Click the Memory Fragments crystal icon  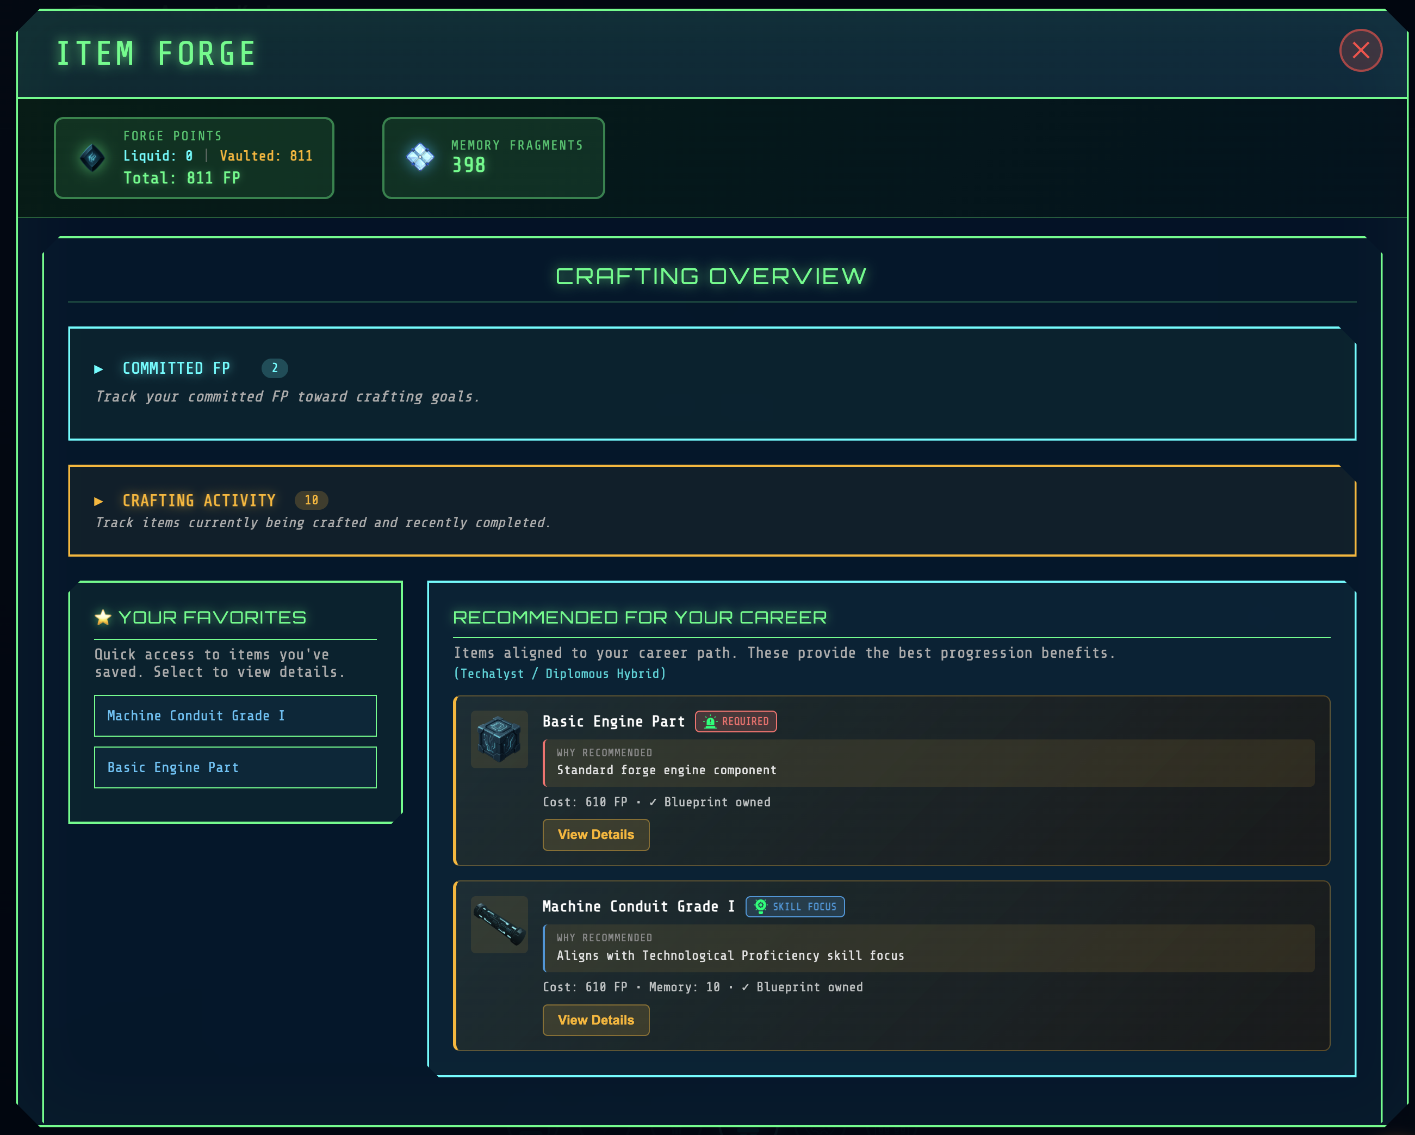tap(421, 157)
